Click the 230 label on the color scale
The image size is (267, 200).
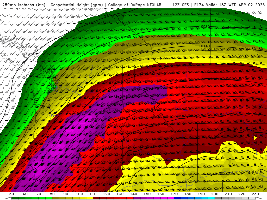pos(255,194)
